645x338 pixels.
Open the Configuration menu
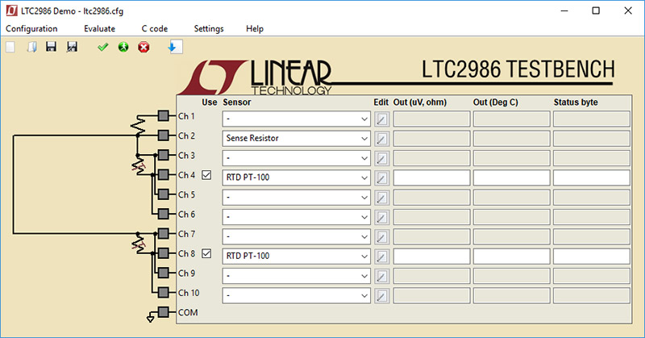pos(31,28)
